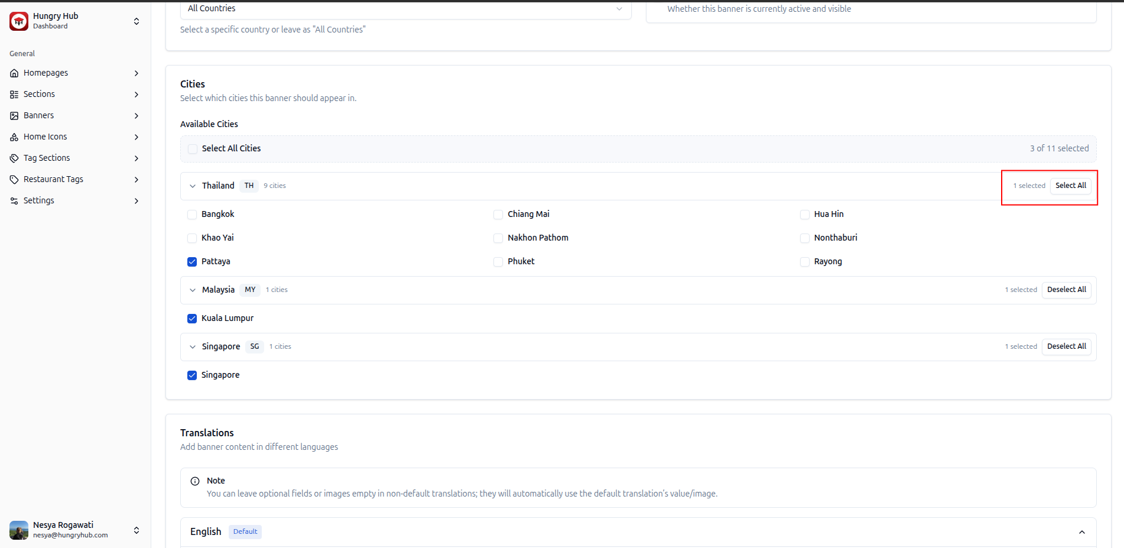This screenshot has width=1124, height=548.
Task: Uncheck the Kuala Lumpur checkbox
Action: [192, 319]
